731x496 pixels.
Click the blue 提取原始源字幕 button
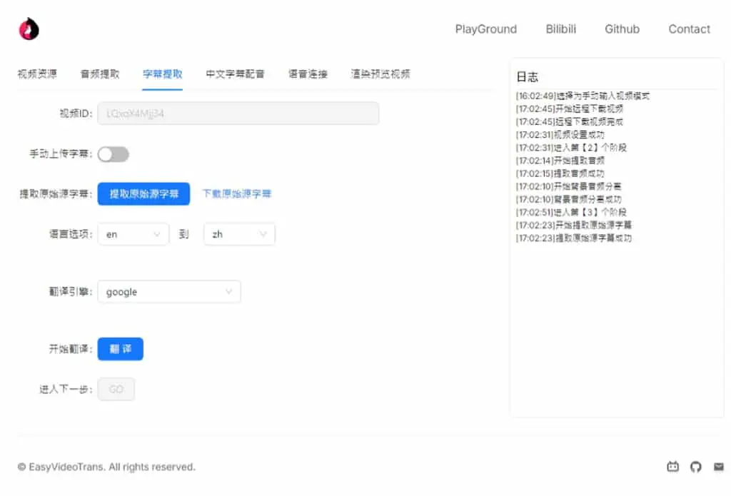[143, 194]
